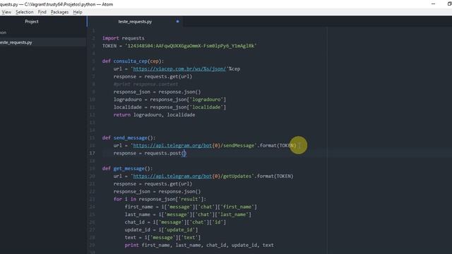Click the 'for i in response_json' line

160,199
